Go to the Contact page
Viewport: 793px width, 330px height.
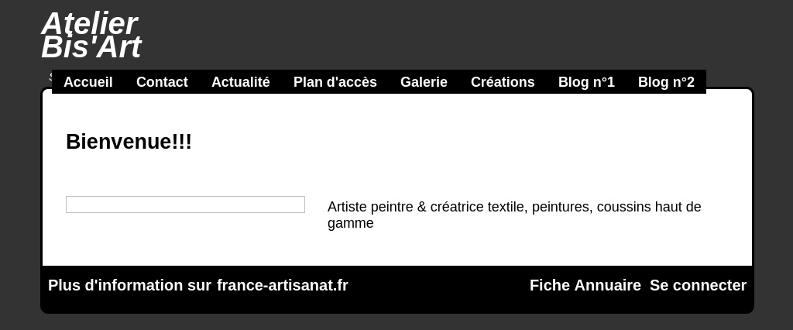coord(162,82)
